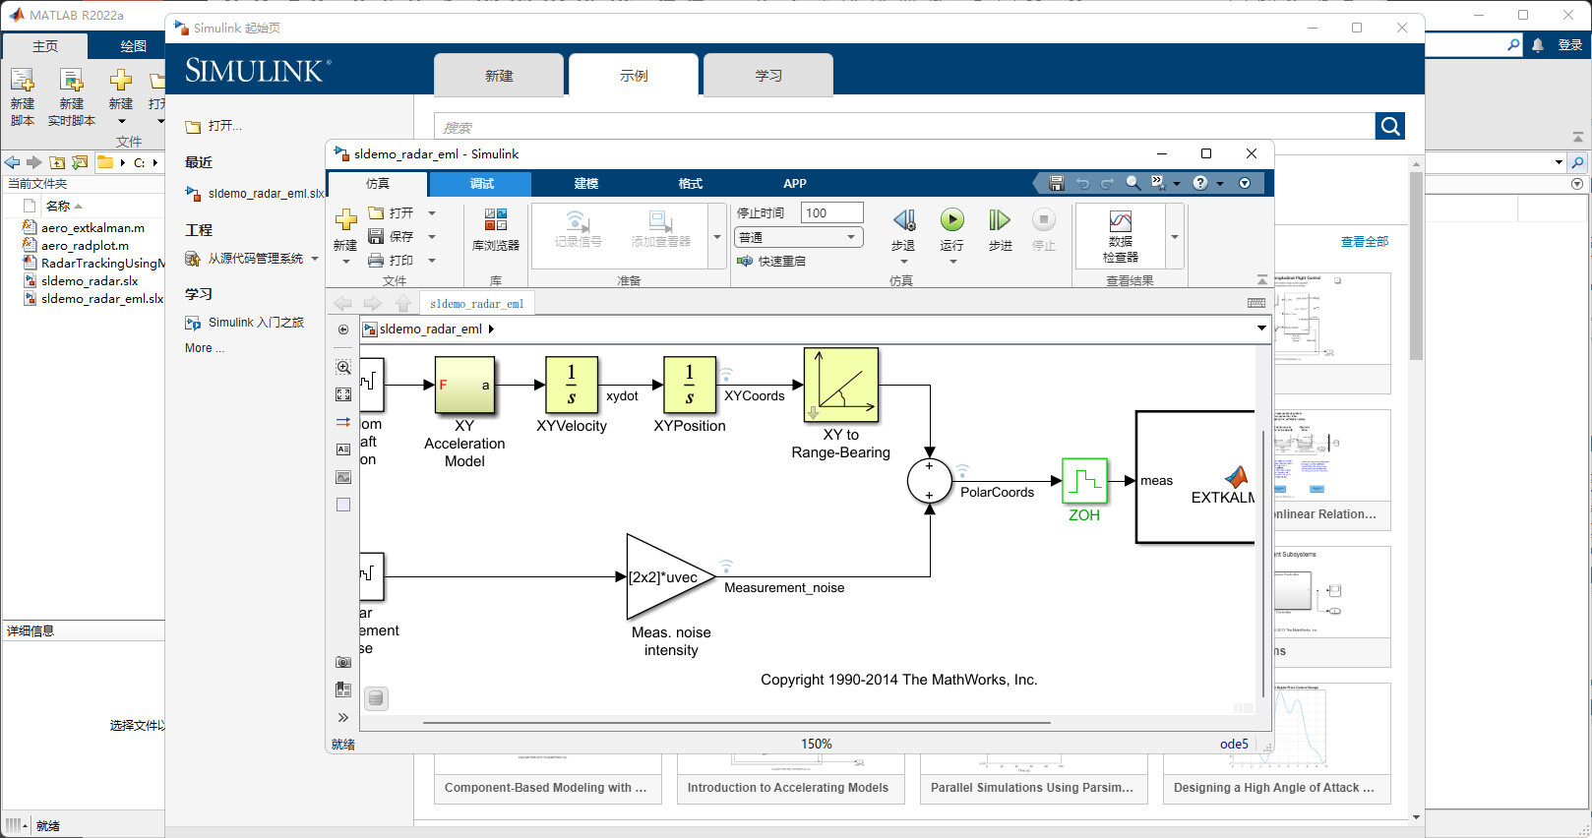Click the canvas horizontal scrollbar
This screenshot has height=838, width=1592.
737,723
